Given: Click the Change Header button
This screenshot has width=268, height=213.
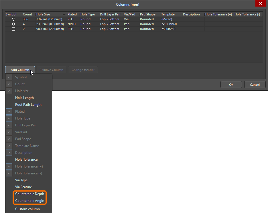Looking at the screenshot, I should [x=83, y=70].
